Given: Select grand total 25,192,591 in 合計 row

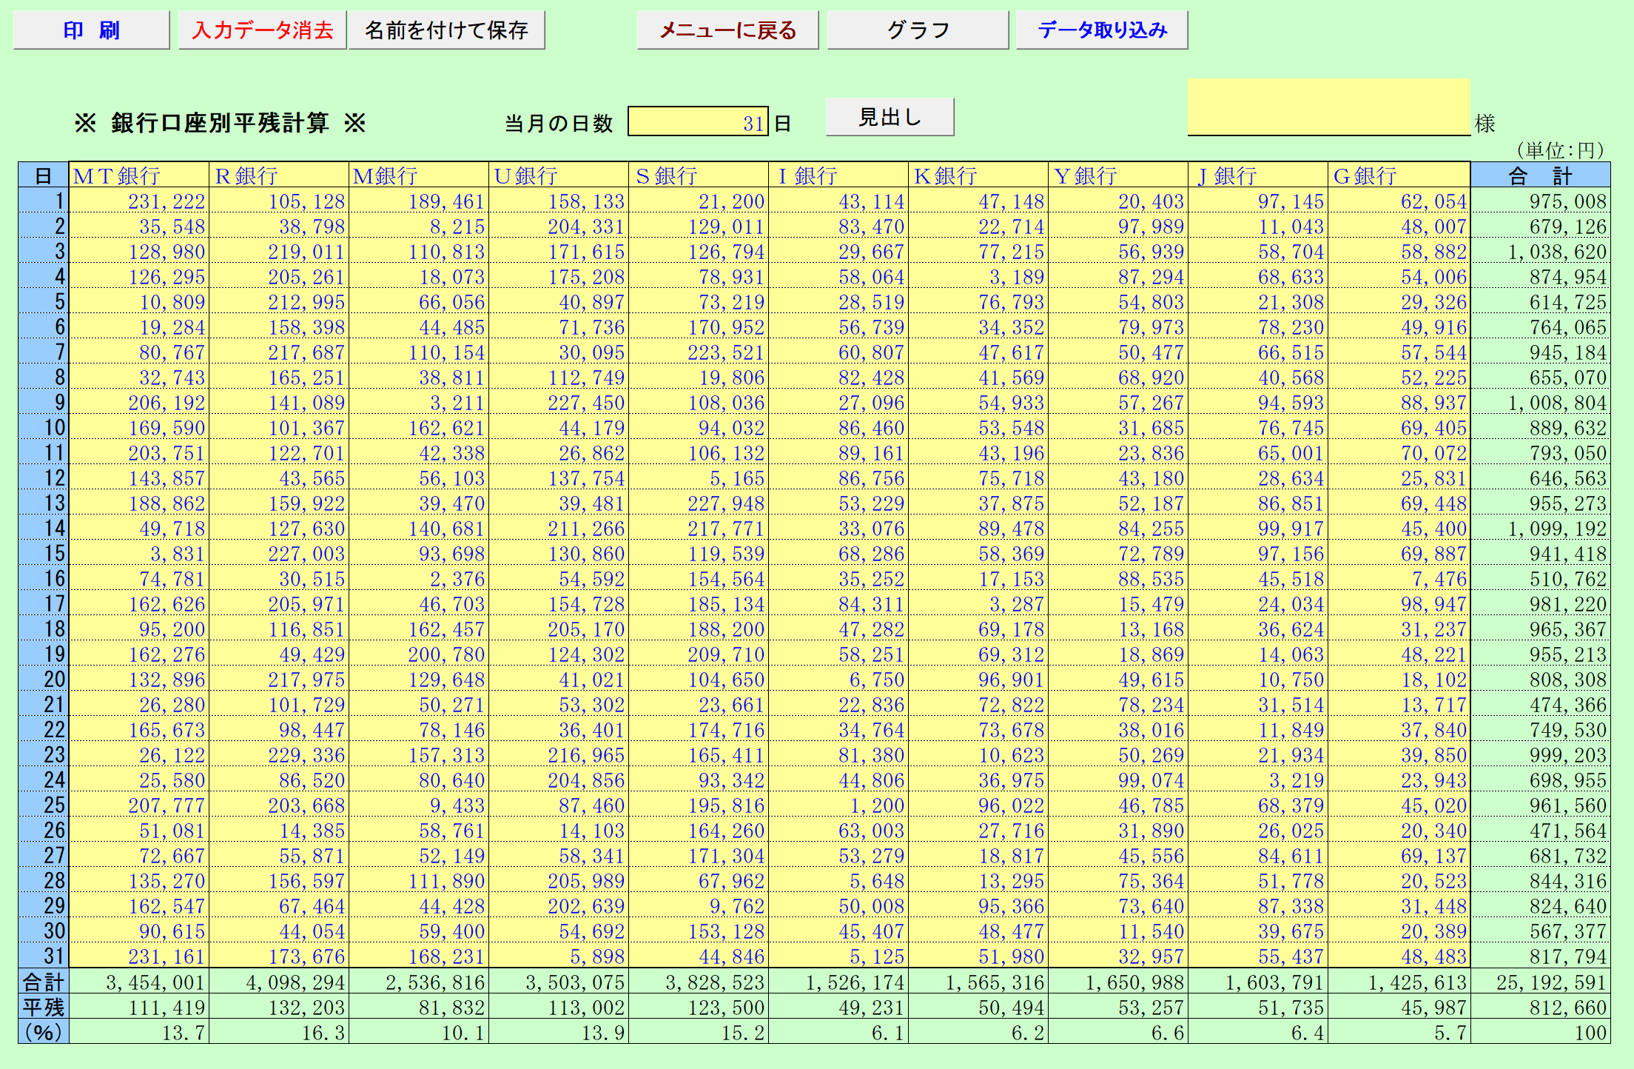Looking at the screenshot, I should [x=1541, y=982].
